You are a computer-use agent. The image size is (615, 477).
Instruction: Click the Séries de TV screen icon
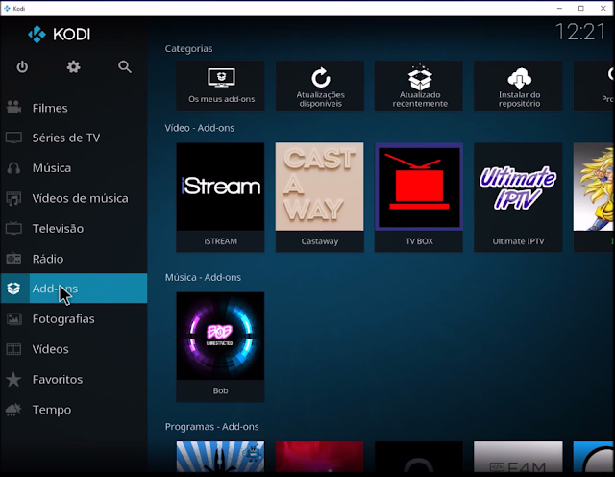tap(13, 138)
